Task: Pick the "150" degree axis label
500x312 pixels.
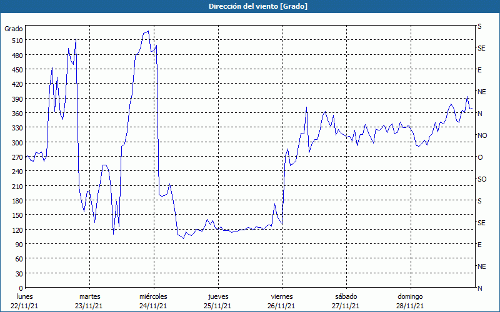Action: click(17, 215)
